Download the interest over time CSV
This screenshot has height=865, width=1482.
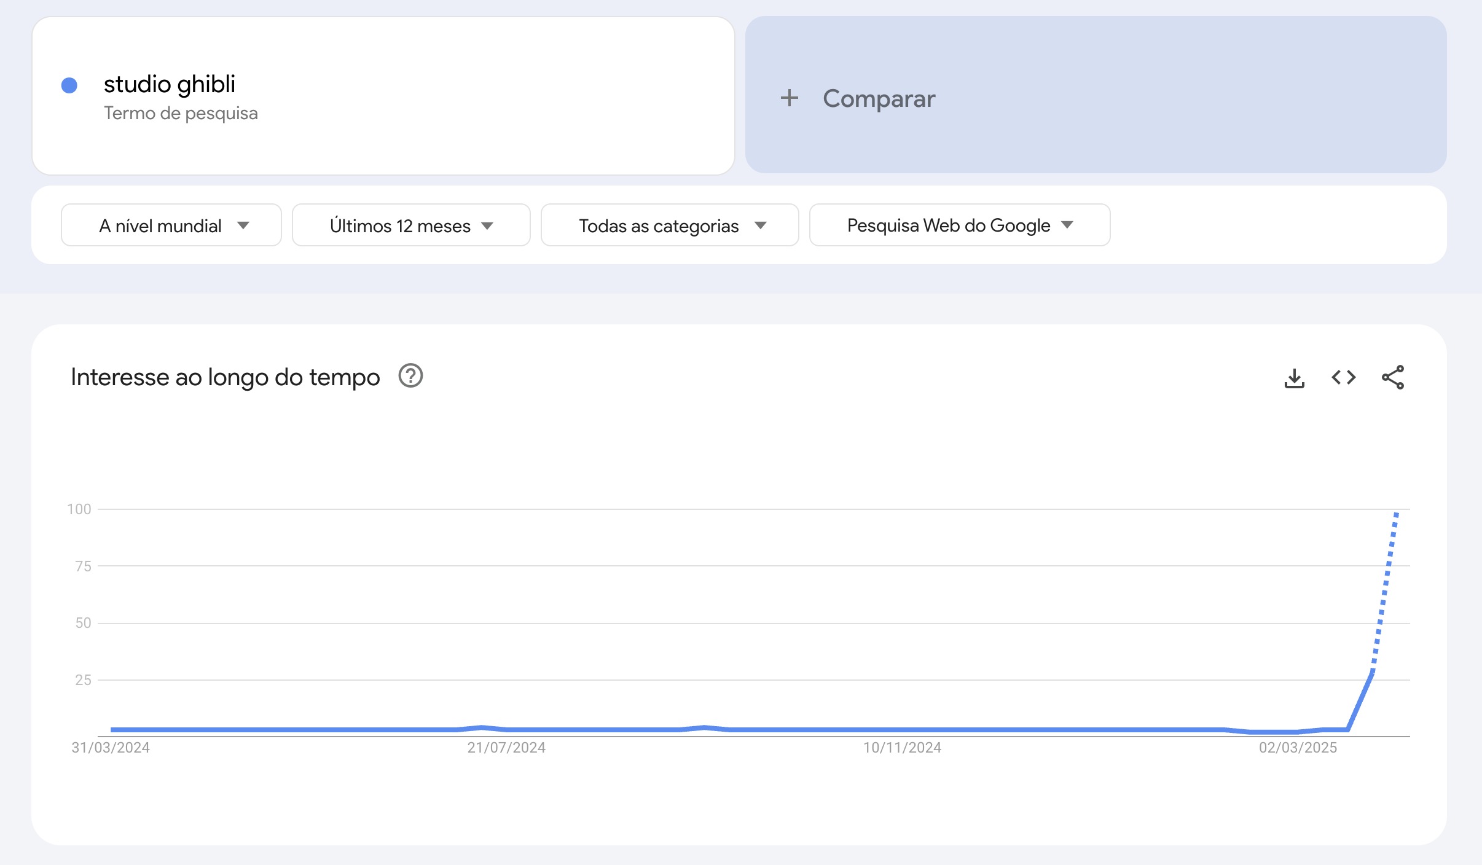pos(1294,378)
